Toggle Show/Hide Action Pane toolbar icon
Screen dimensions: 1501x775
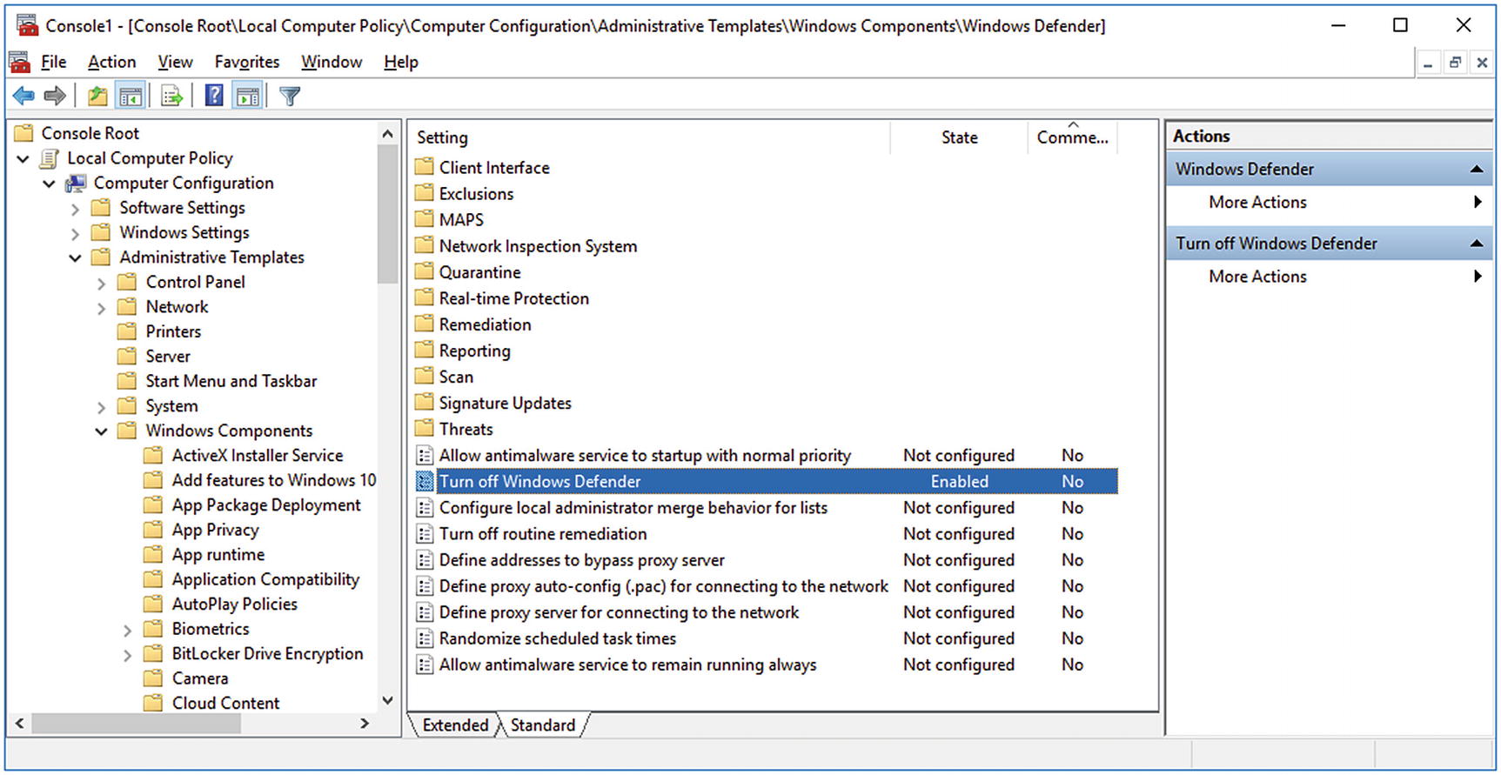pyautogui.click(x=248, y=96)
